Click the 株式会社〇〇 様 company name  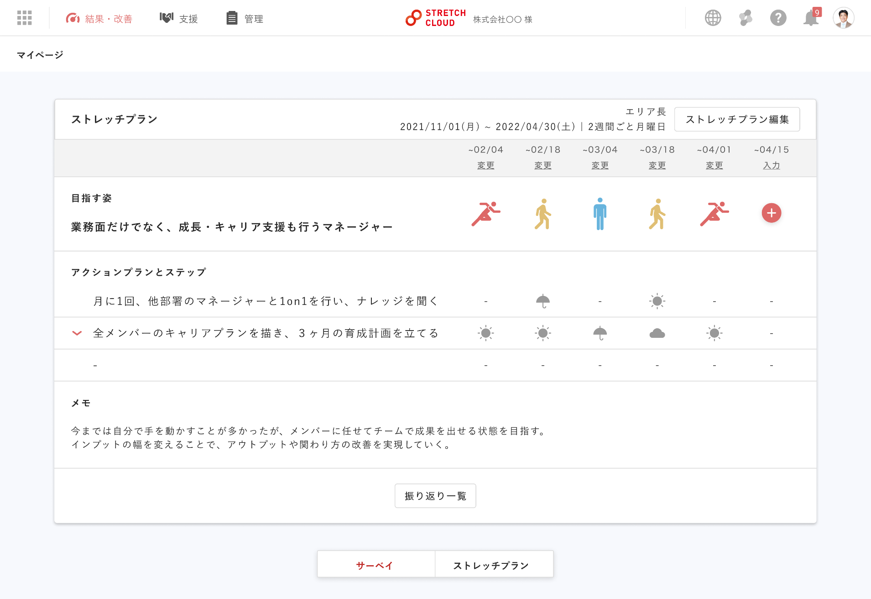[x=503, y=19]
